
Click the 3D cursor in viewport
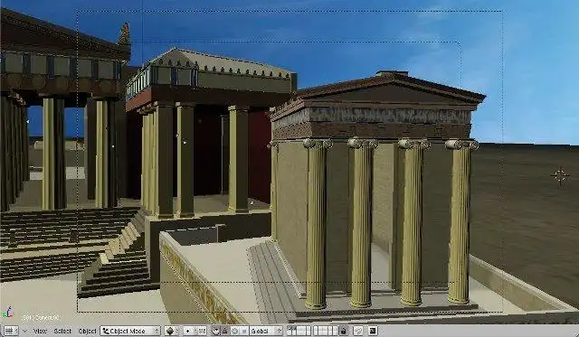(560, 176)
